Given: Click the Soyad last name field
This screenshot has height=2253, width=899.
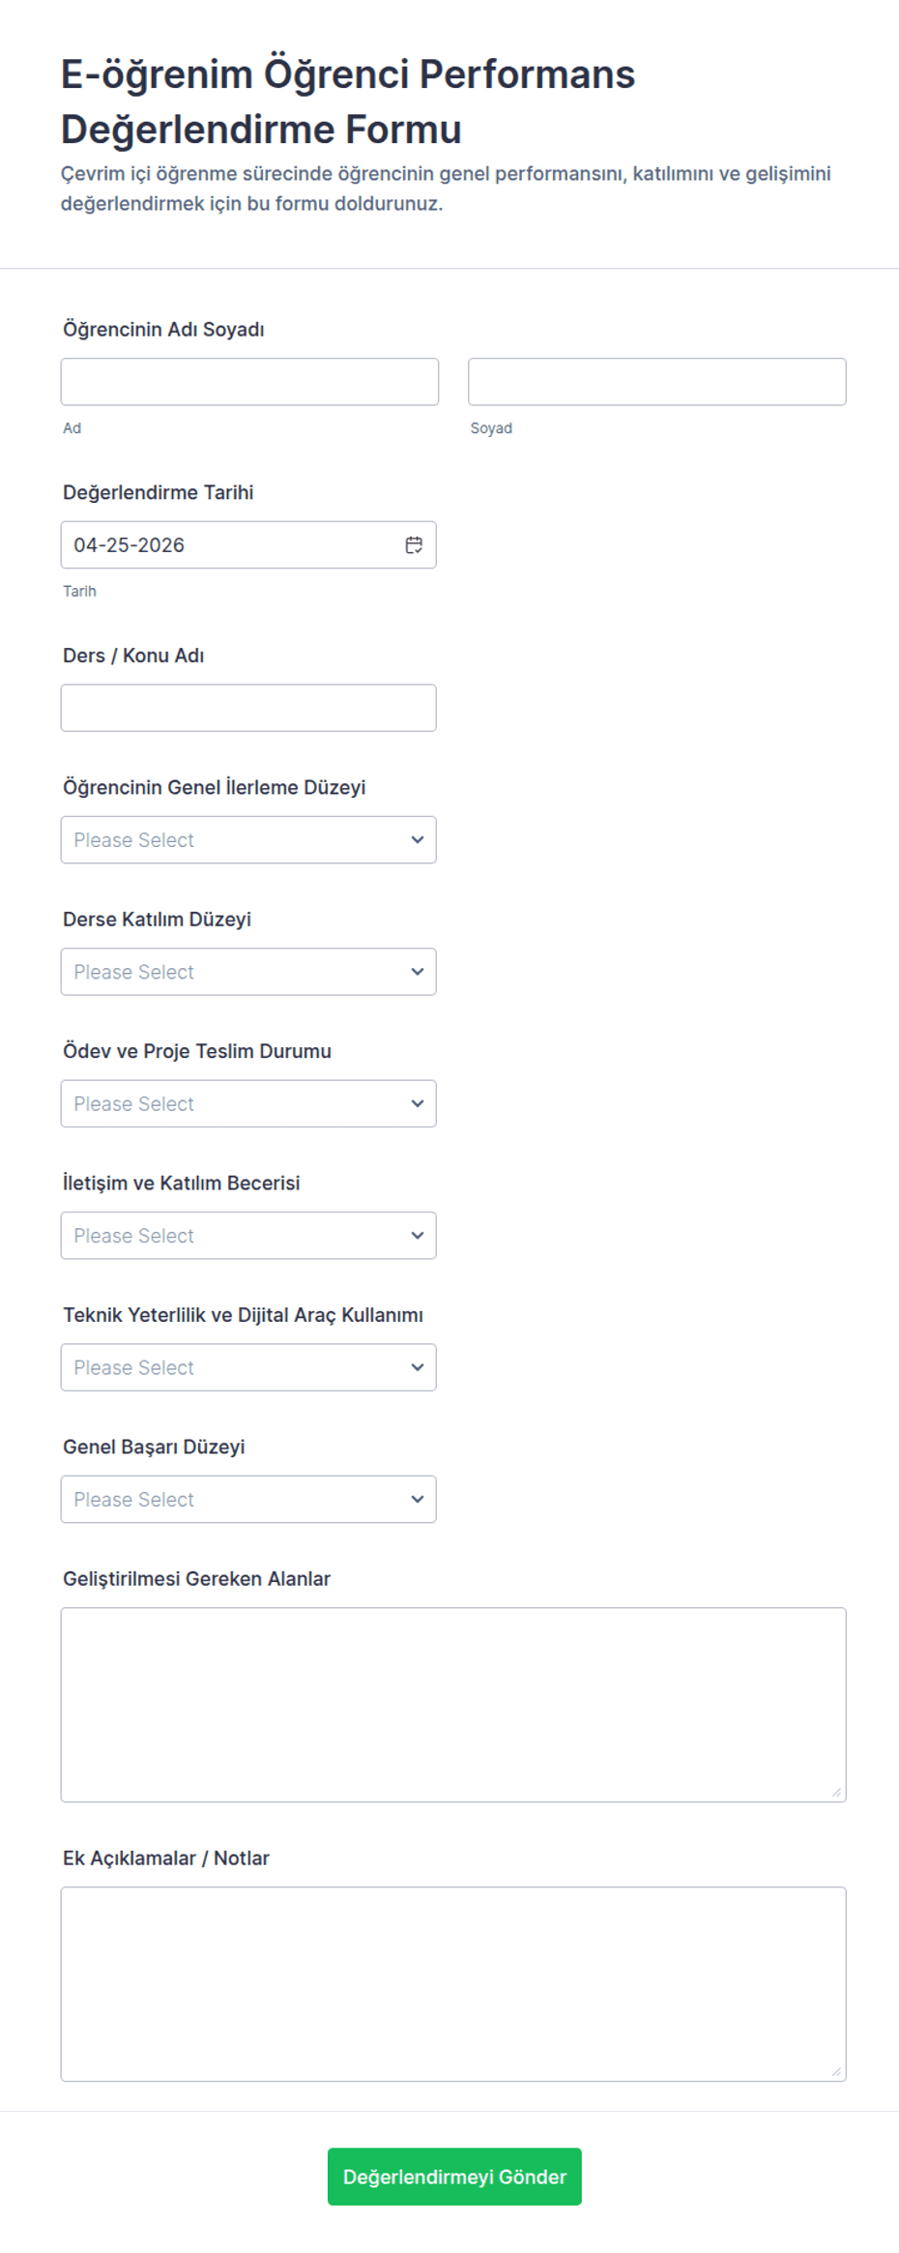Looking at the screenshot, I should pyautogui.click(x=656, y=382).
